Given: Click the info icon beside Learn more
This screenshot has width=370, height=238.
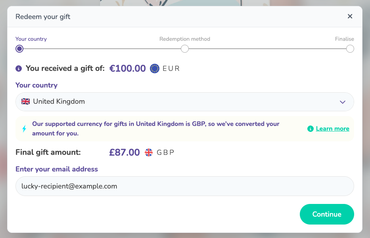Looking at the screenshot, I should [x=310, y=129].
